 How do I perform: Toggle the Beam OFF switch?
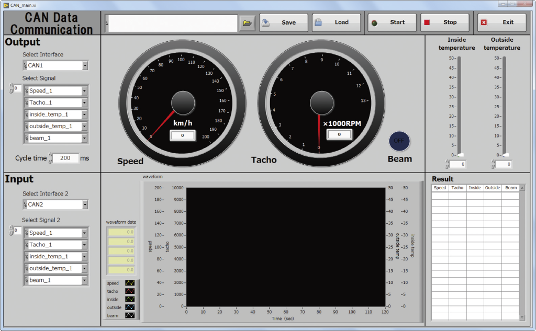tap(400, 141)
